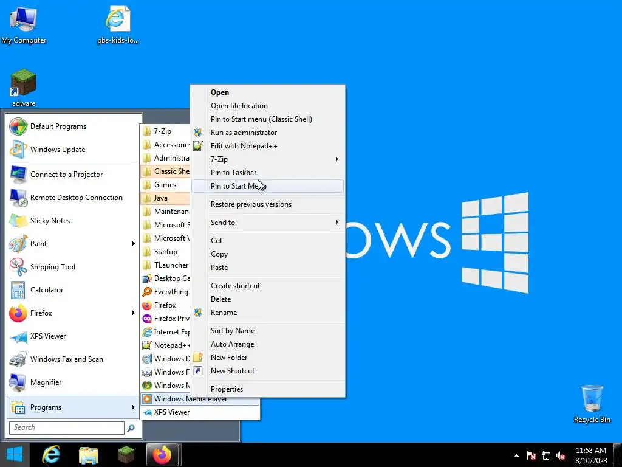Start Remote Desktop Connection
622x467 pixels.
(73, 198)
